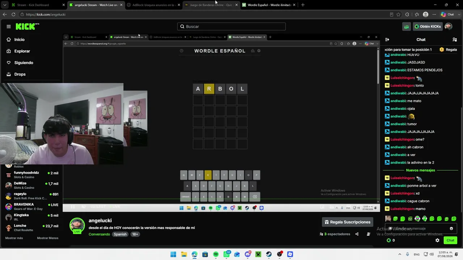The height and width of the screenshot is (260, 463).
Task: Click Luiselchingon username on "mamo" message
Action: [x=402, y=209]
